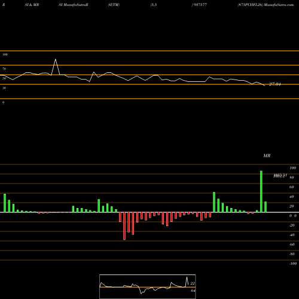299x299 pixels.
Task: Click the -20 label on the MR axis
Action: (292, 225)
